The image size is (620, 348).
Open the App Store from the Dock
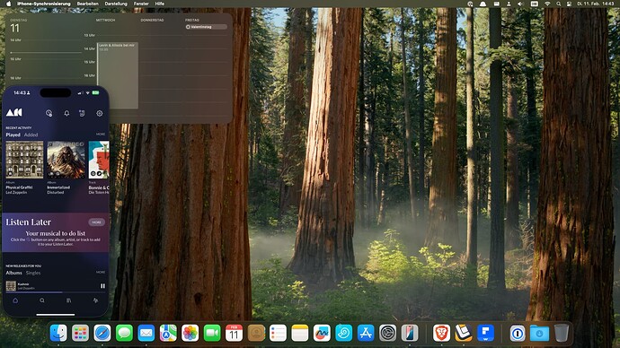[x=366, y=334]
